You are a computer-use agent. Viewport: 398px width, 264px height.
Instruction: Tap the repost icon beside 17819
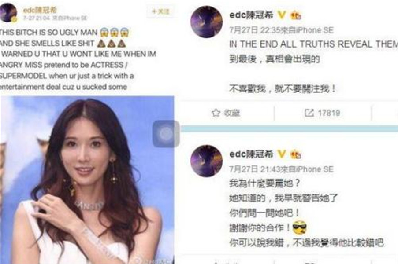pos(309,113)
